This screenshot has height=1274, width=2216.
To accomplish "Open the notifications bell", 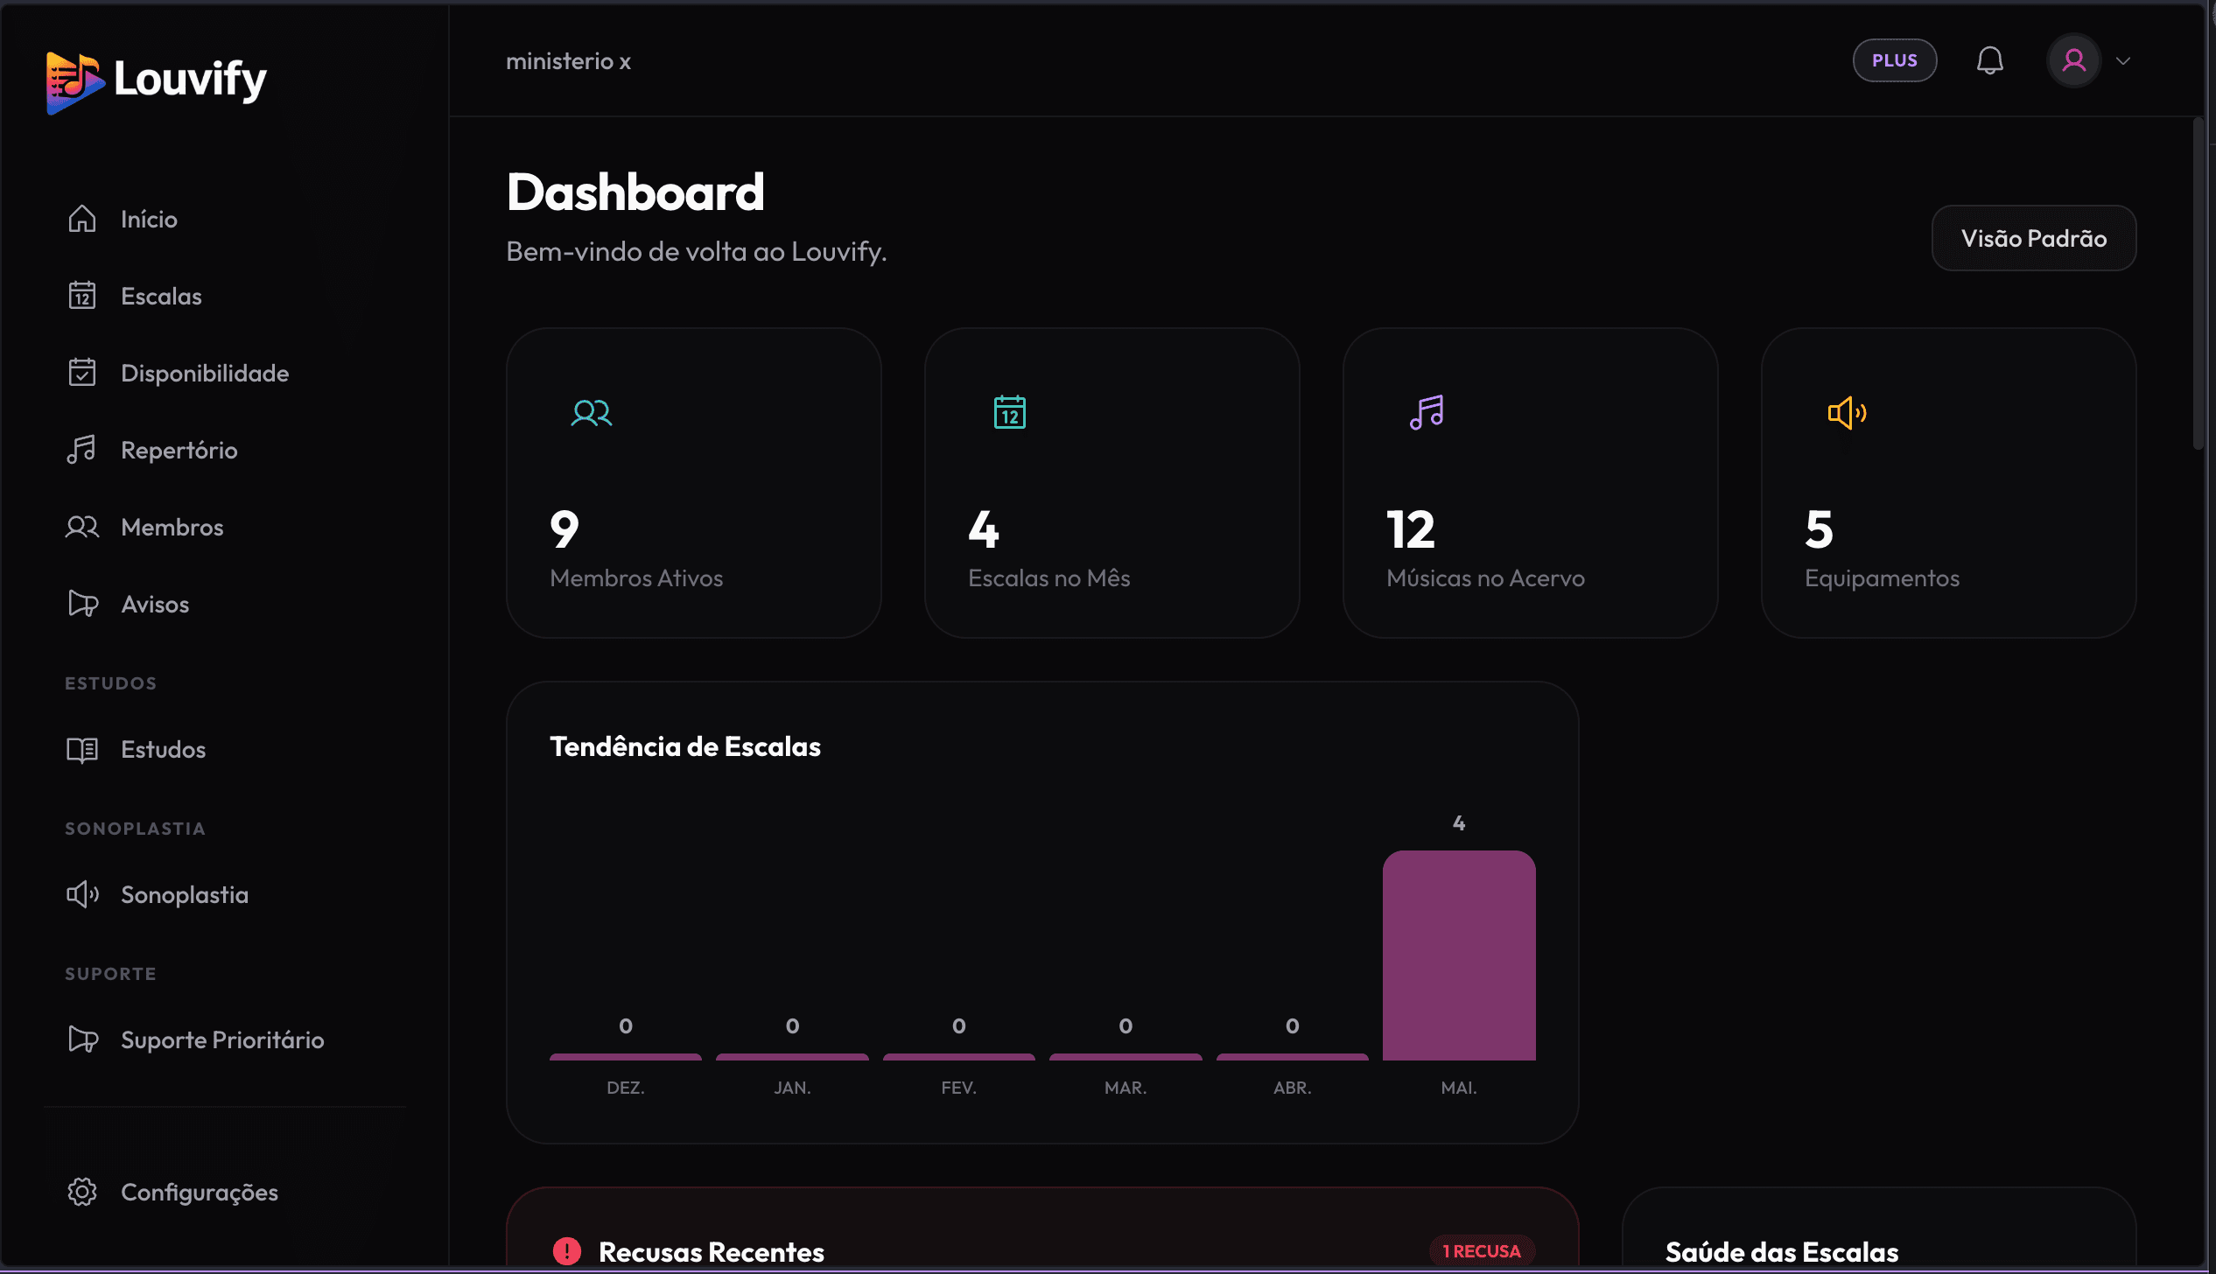I will (1989, 60).
